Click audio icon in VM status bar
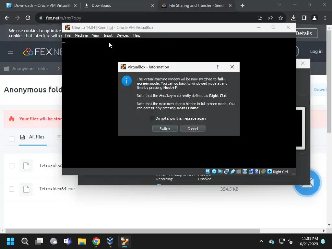This screenshot has height=249, width=332. click(x=220, y=172)
